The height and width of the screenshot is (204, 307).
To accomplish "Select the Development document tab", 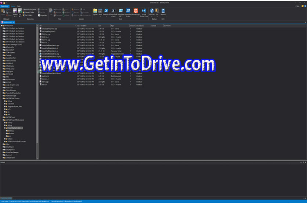I will tap(7, 22).
